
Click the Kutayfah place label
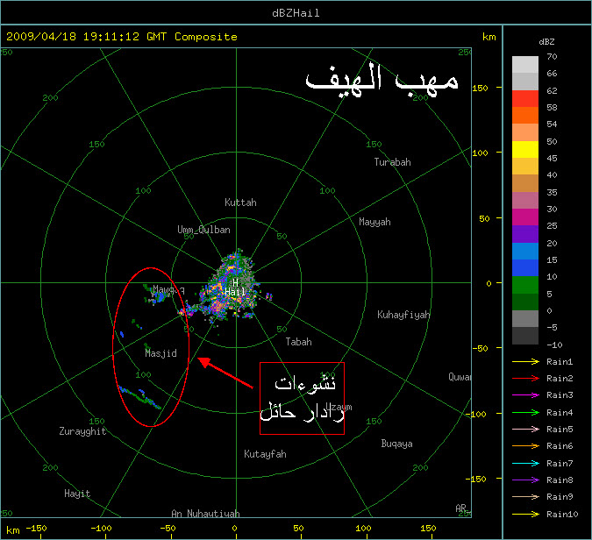tap(265, 454)
